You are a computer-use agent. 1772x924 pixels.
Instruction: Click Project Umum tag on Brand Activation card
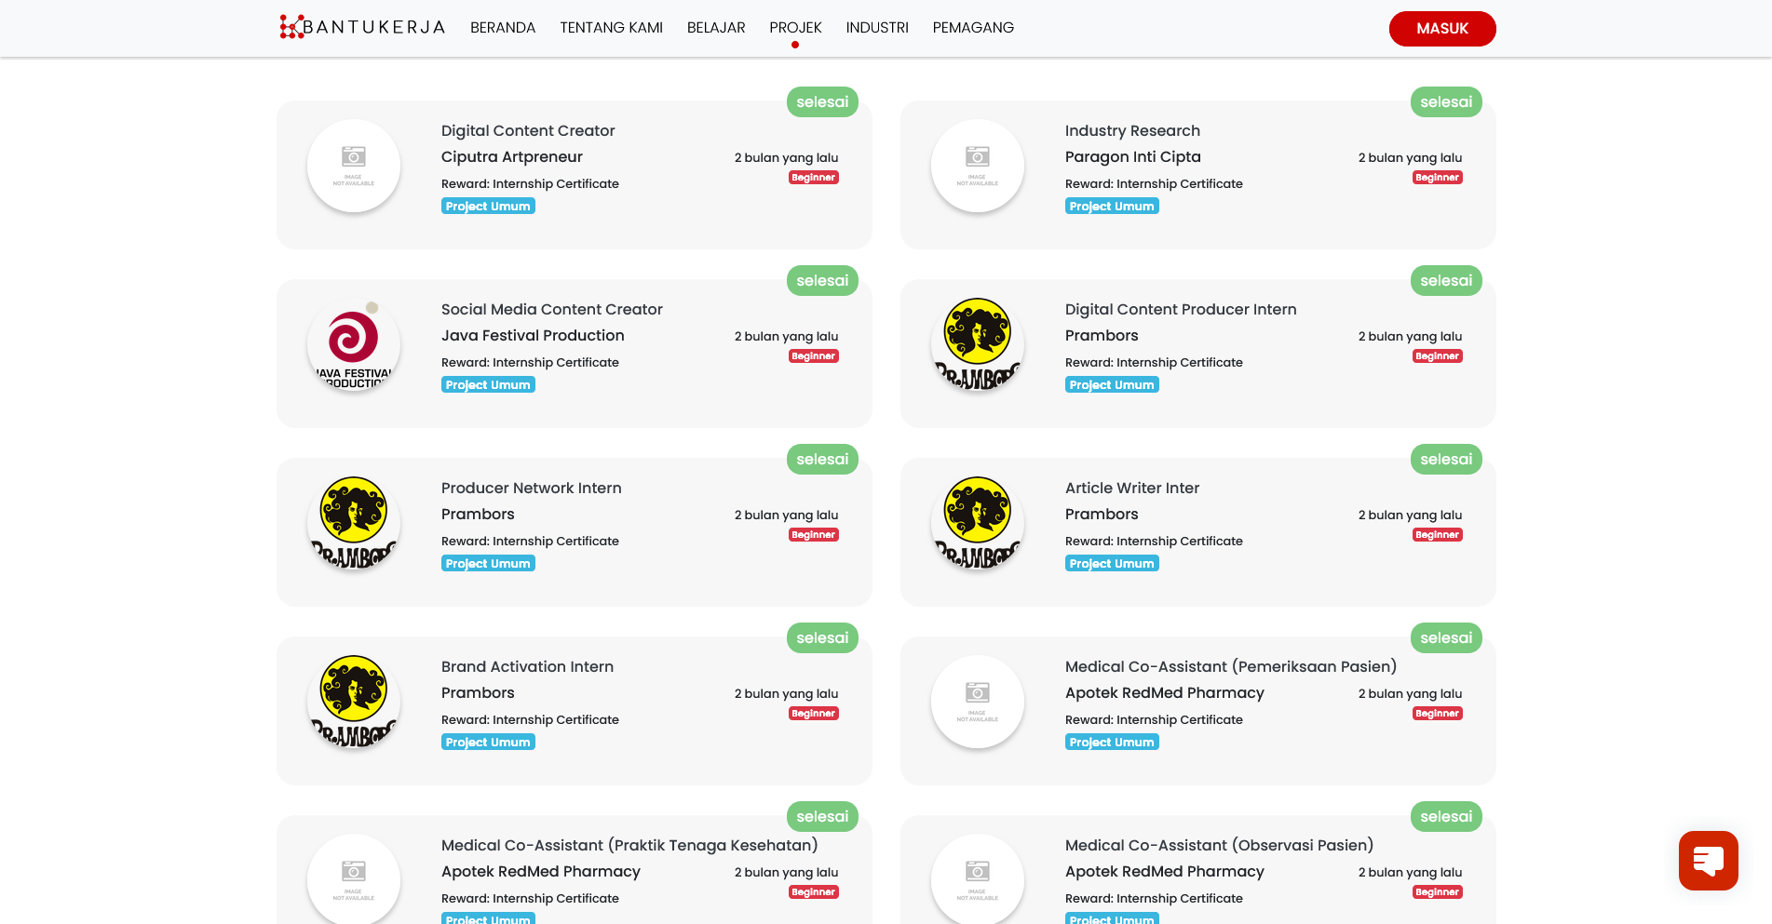tap(488, 743)
